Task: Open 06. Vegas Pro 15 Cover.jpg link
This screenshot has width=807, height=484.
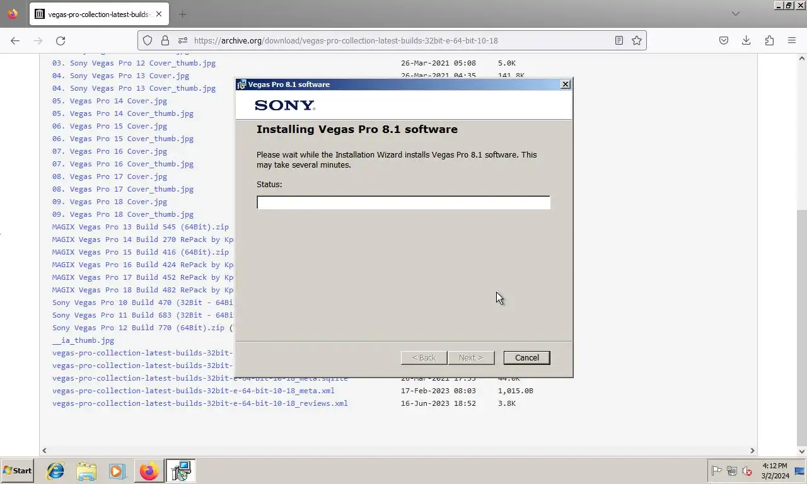Action: [110, 126]
